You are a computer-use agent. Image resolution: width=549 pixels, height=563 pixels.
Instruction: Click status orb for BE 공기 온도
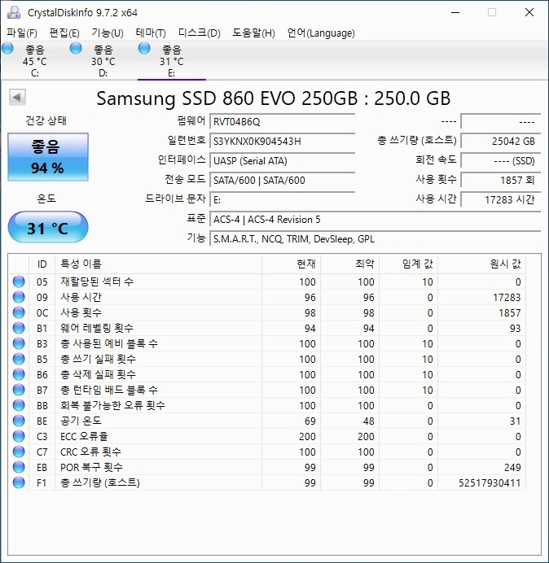[x=19, y=421]
